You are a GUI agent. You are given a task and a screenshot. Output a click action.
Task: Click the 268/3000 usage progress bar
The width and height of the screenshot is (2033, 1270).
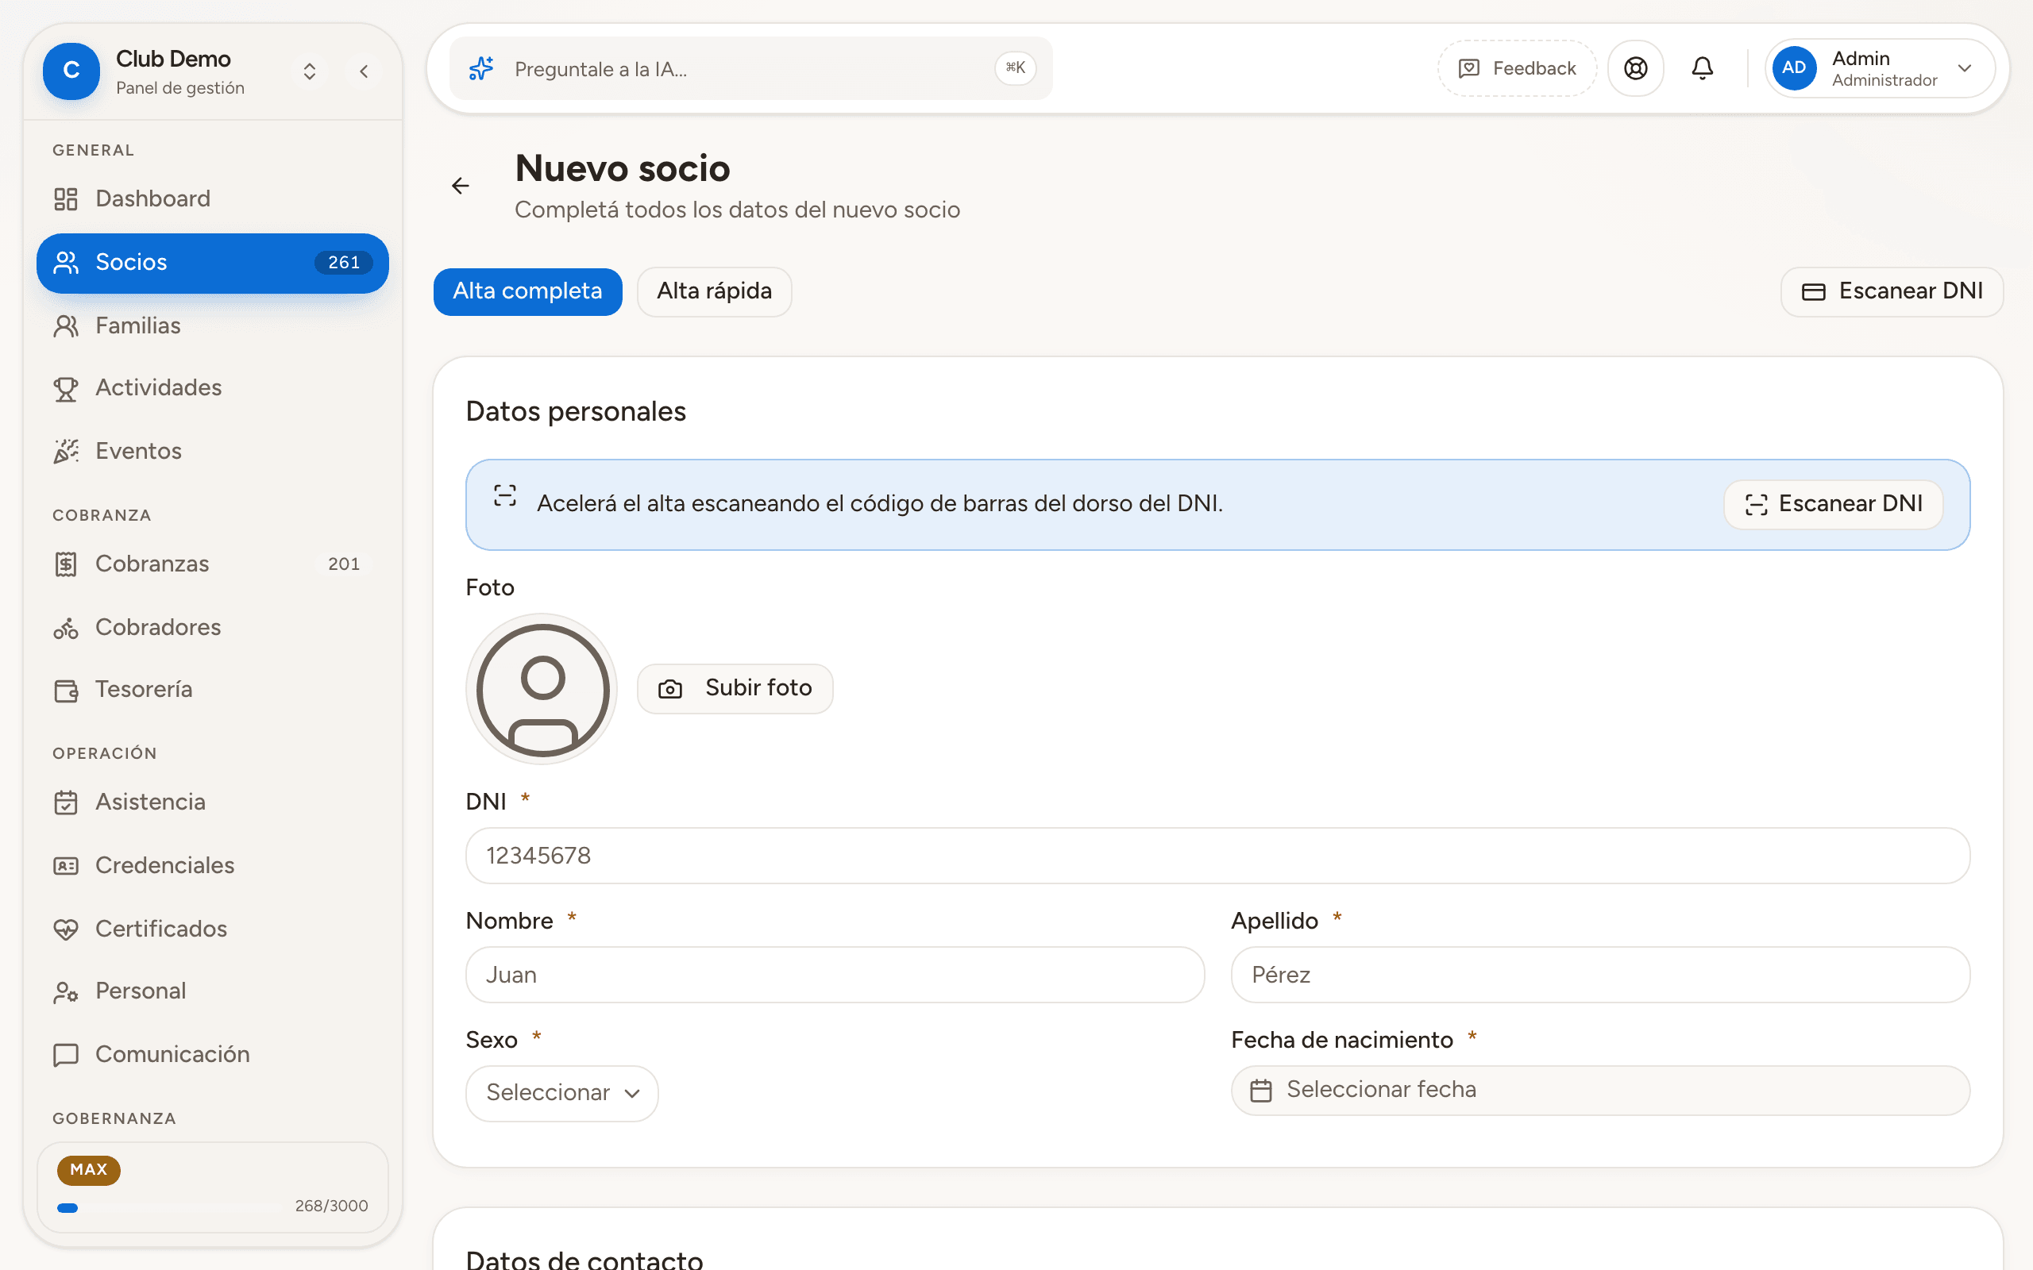tap(169, 1208)
